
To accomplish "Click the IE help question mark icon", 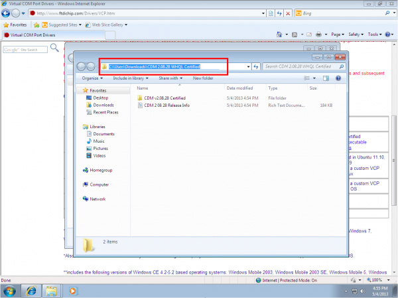I will tap(387, 35).
